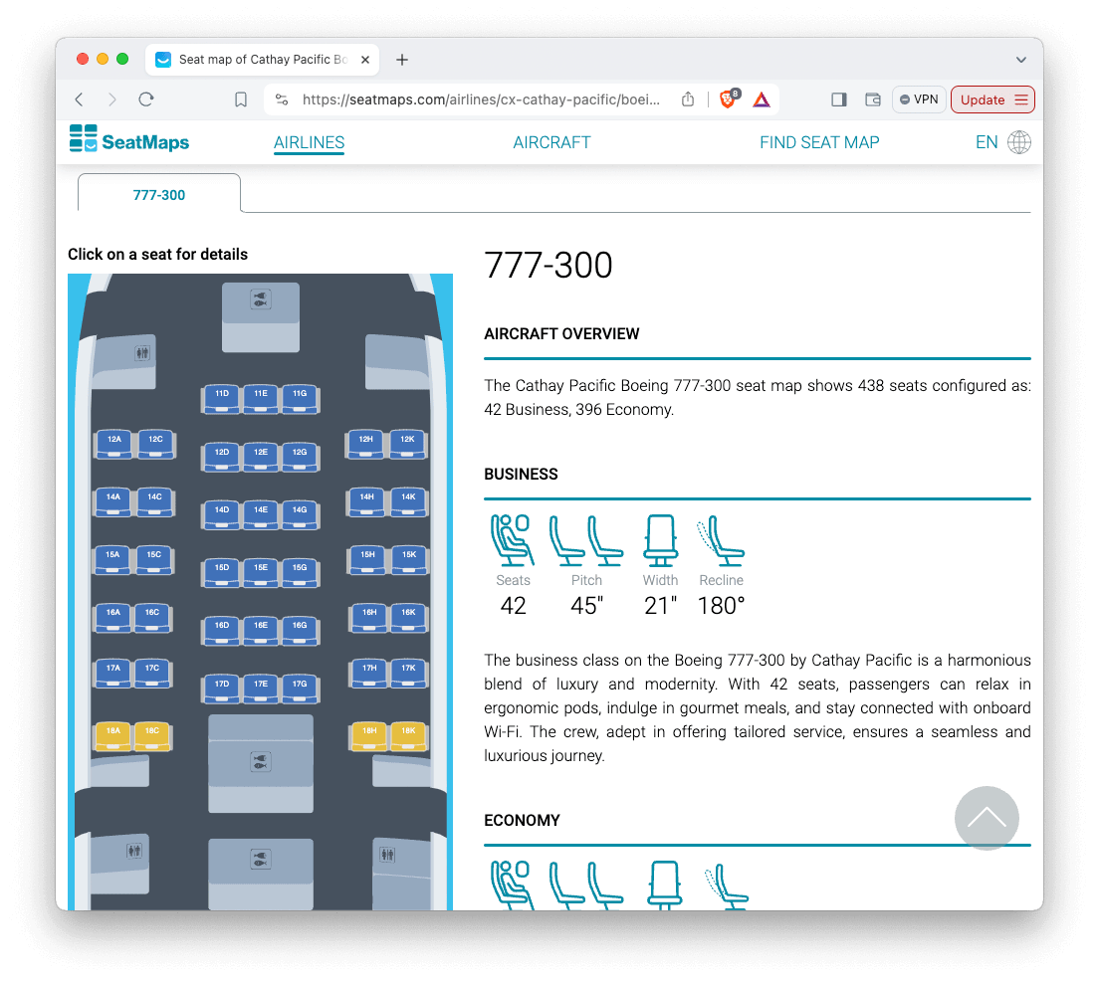
Task: Click the Update button
Action: pos(992,99)
